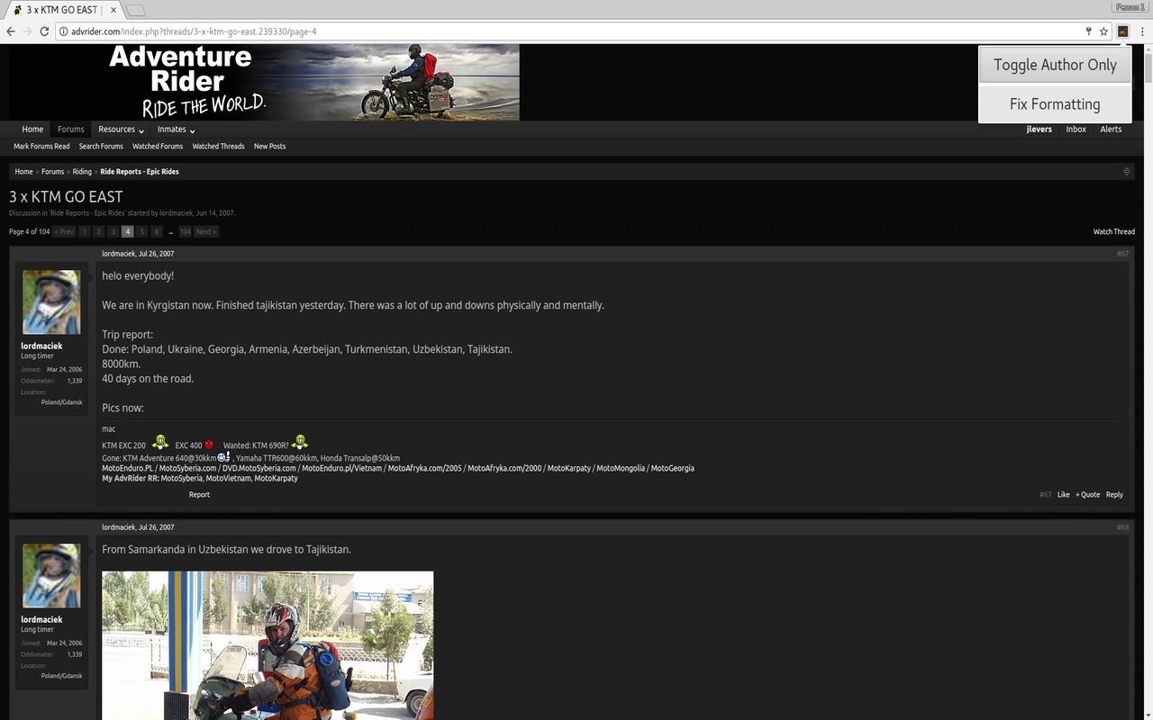
Task: Open Search Forums
Action: click(x=101, y=147)
